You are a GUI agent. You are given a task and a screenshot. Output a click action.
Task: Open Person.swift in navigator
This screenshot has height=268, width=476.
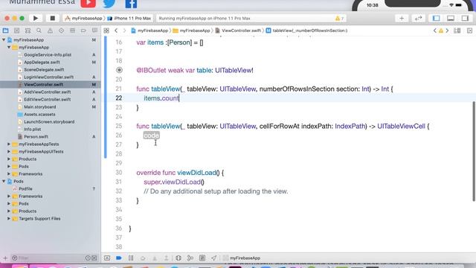click(x=36, y=137)
